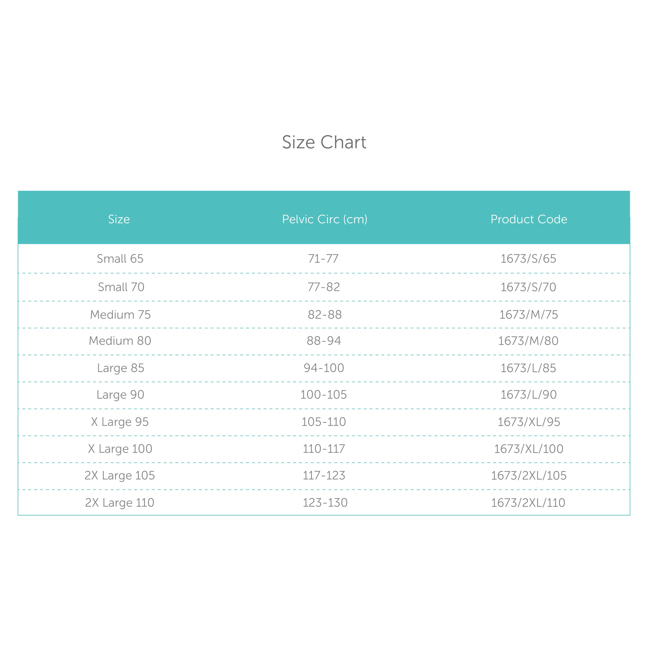Viewport: 648px width, 648px height.
Task: Select the Large 85 size cell
Action: tap(121, 368)
